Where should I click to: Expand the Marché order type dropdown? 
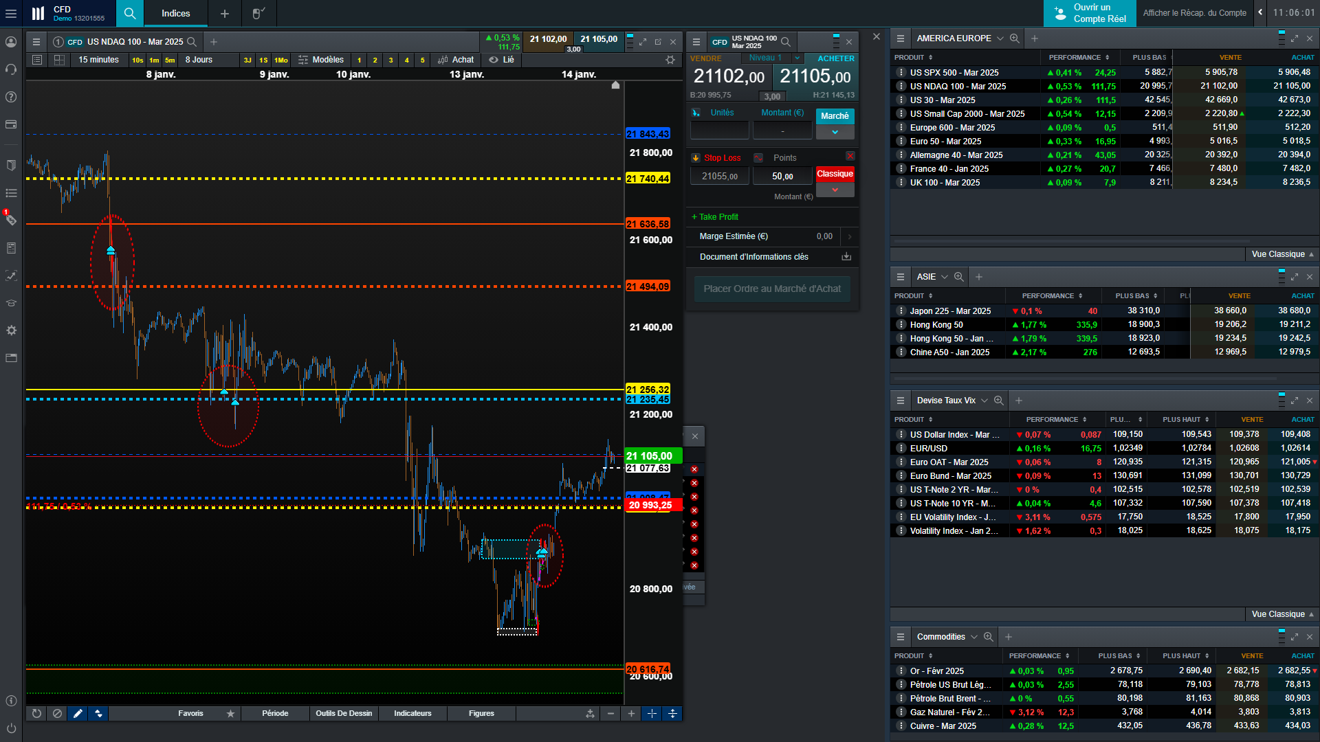click(835, 132)
